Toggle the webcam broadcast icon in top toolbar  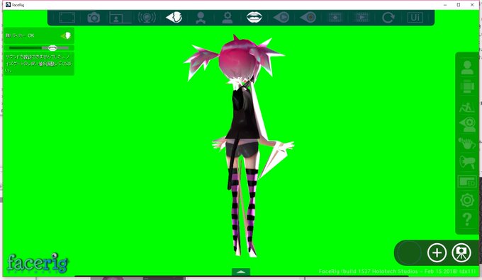point(147,18)
